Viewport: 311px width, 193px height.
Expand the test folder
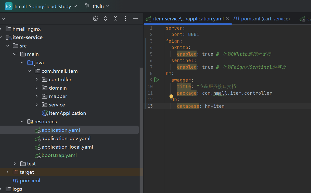point(15,164)
